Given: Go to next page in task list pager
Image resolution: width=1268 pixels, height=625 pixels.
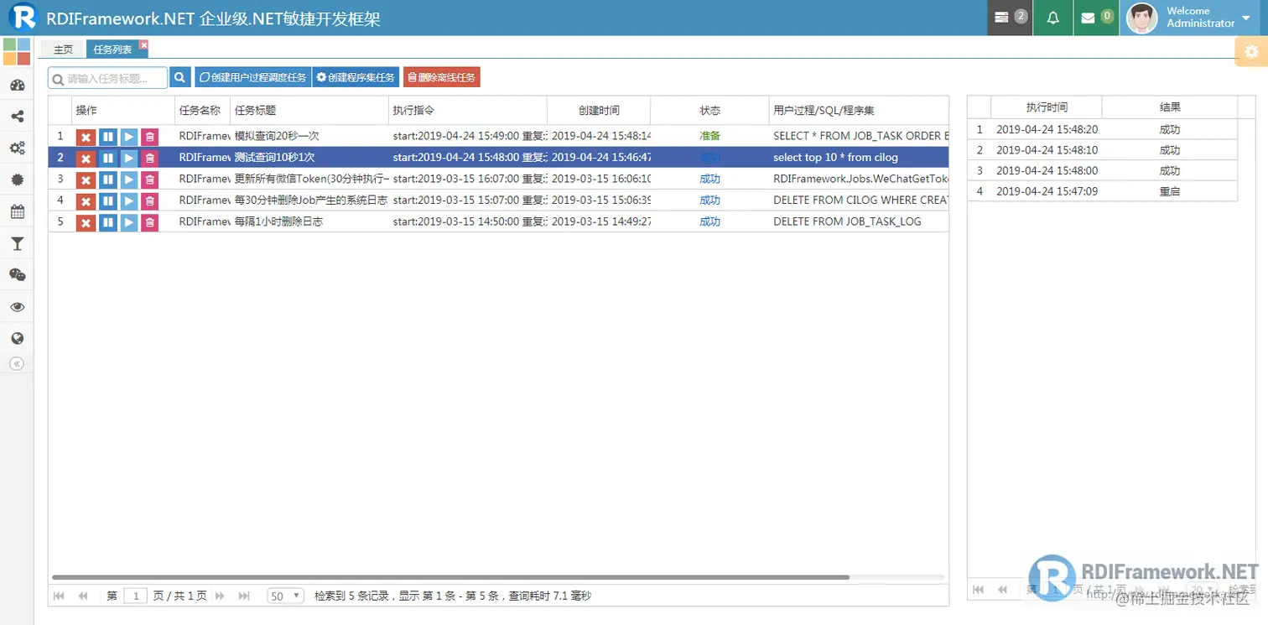Looking at the screenshot, I should (x=220, y=596).
